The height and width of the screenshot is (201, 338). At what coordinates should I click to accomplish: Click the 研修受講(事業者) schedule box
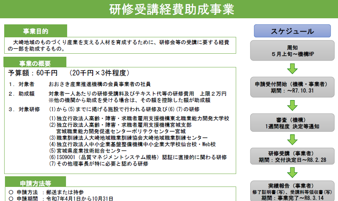292,156
